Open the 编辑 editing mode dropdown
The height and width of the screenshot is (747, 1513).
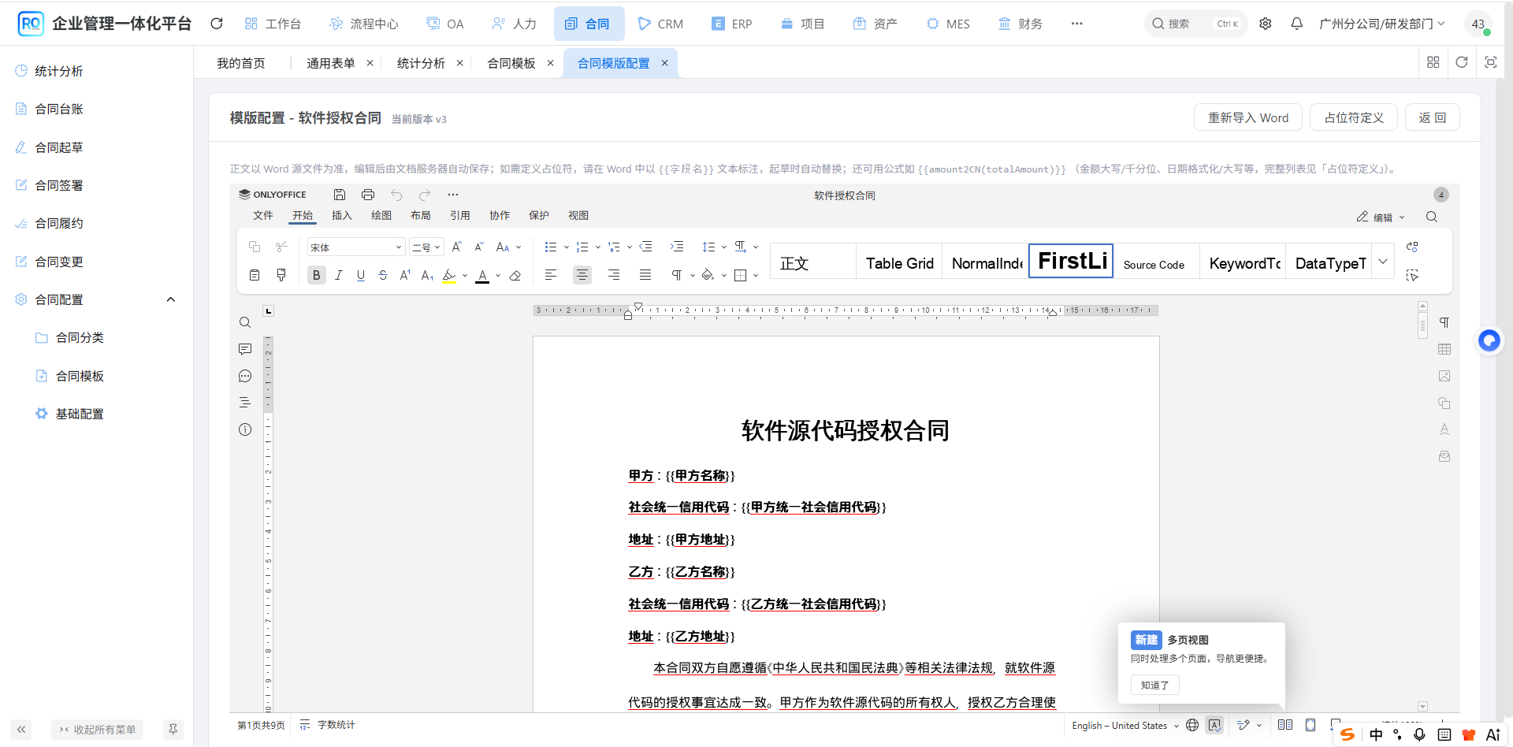[1381, 217]
